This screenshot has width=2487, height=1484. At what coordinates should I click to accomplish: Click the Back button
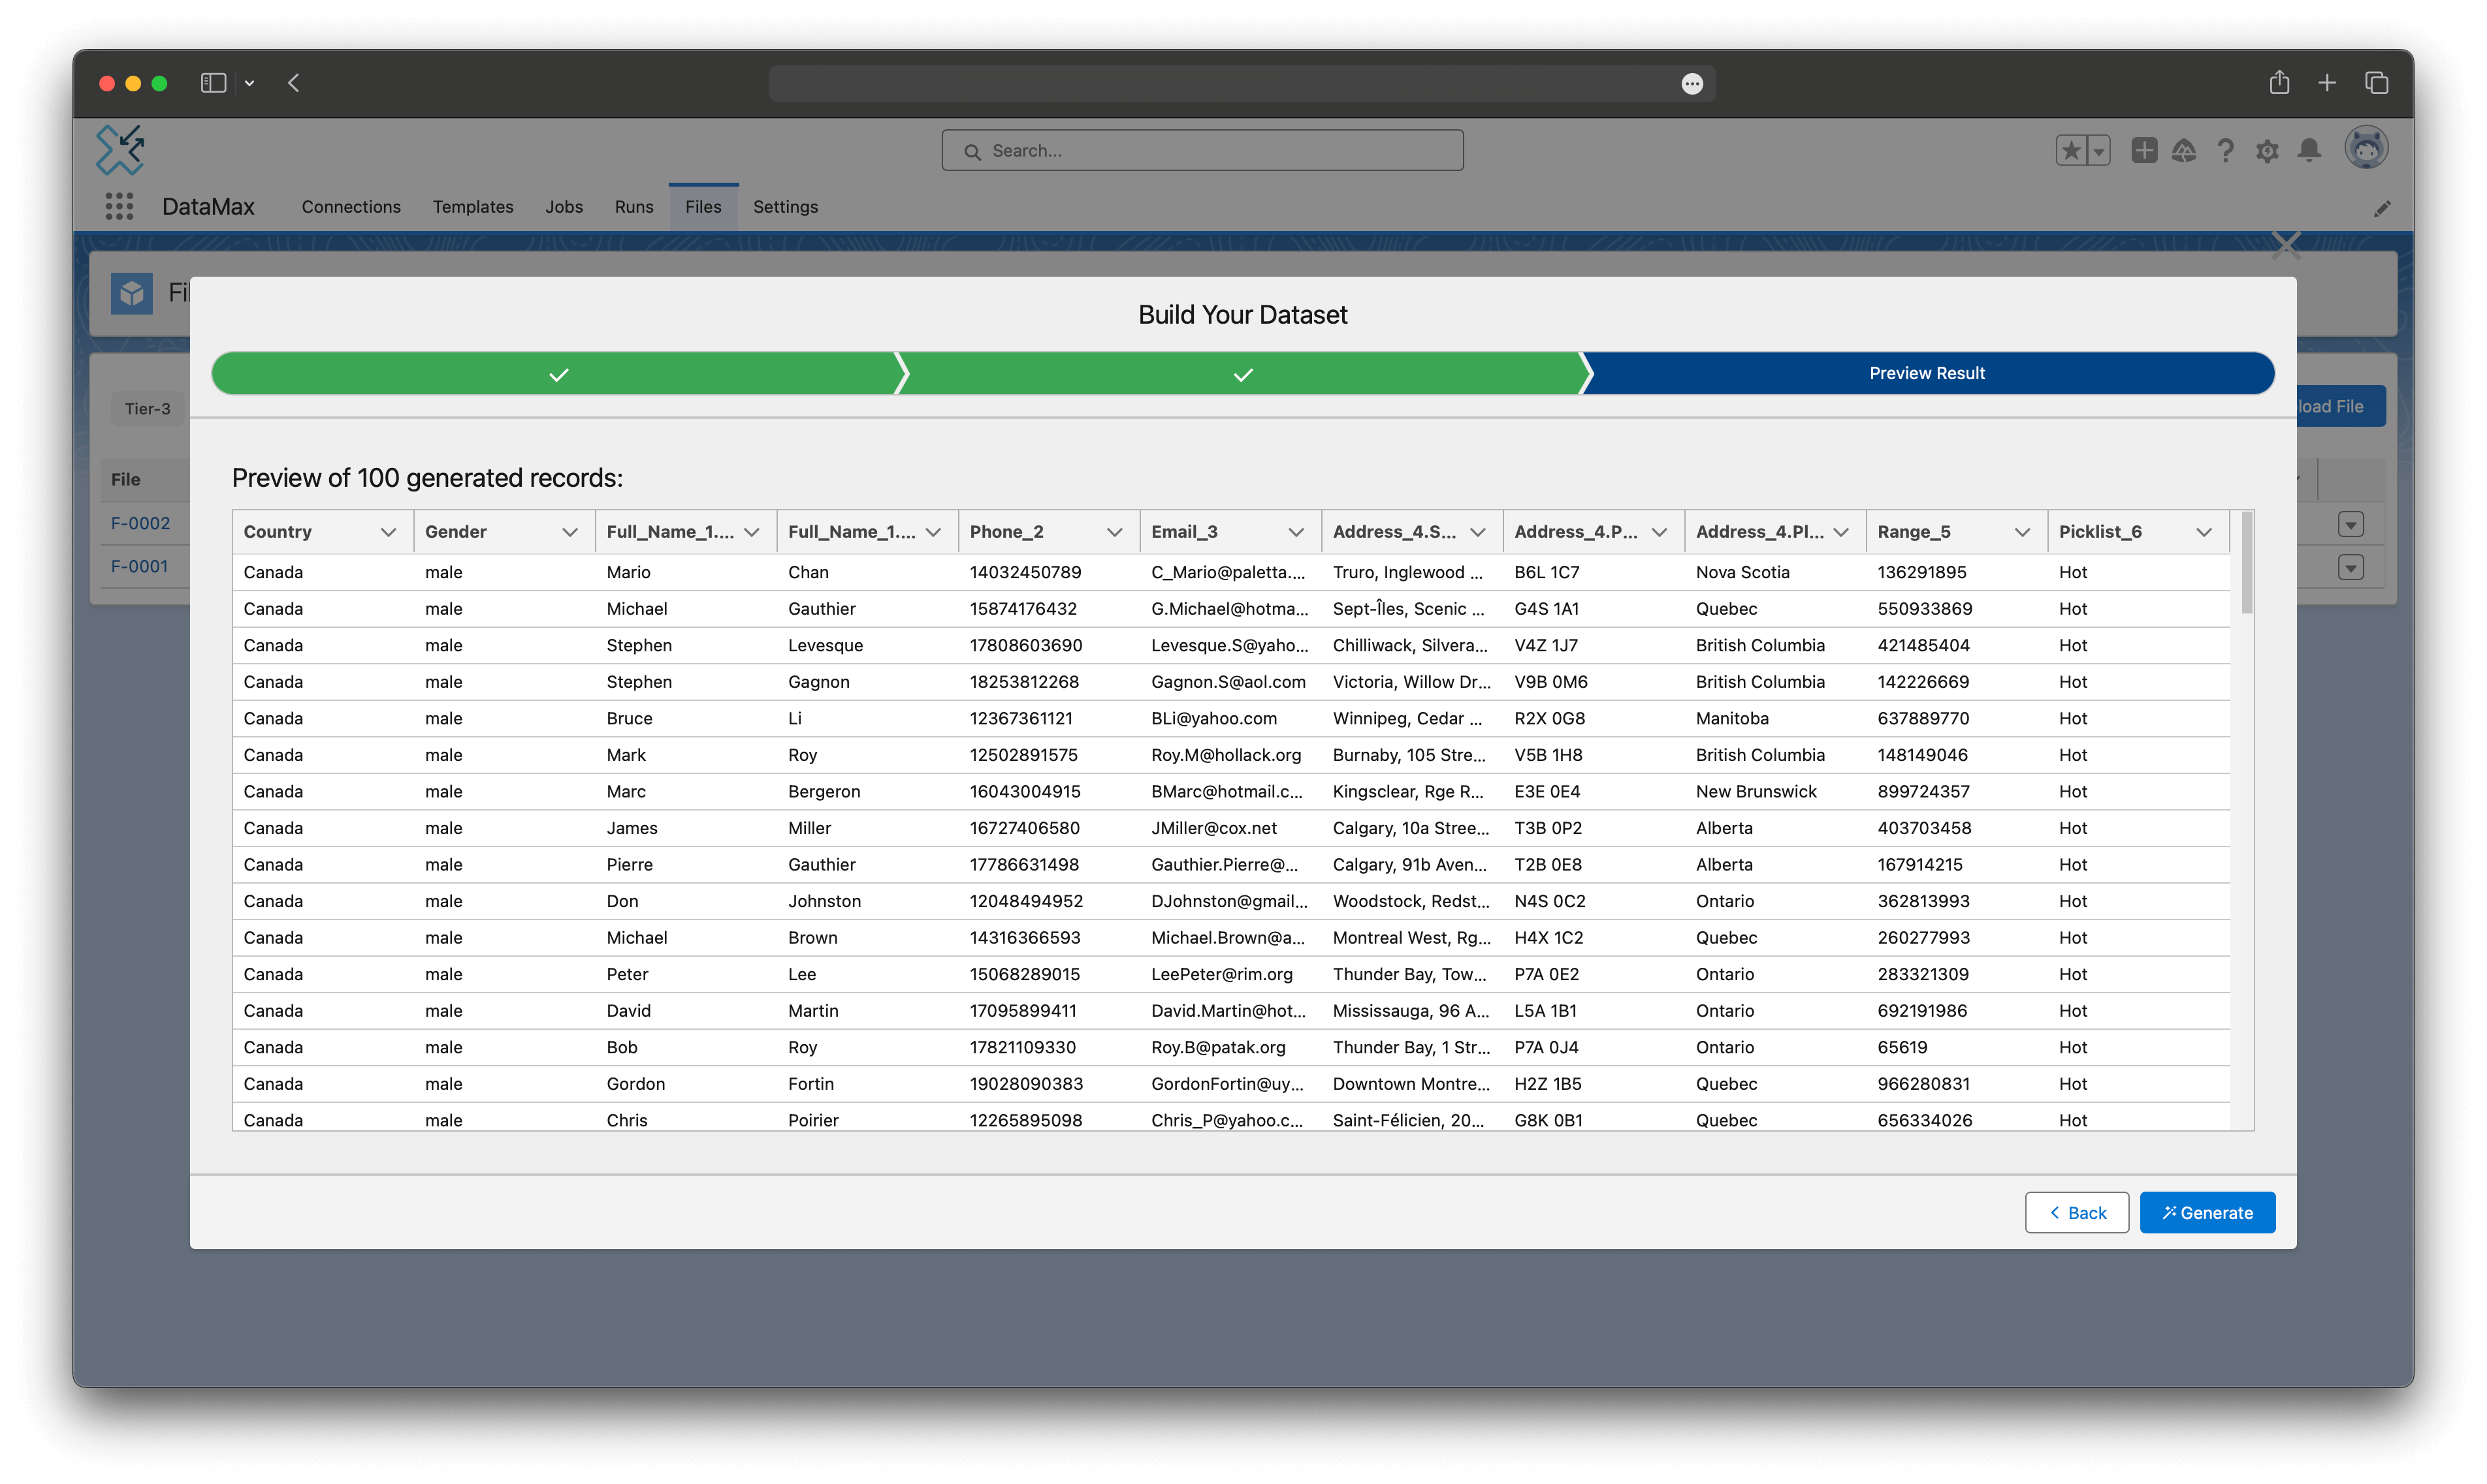pyautogui.click(x=2077, y=1212)
